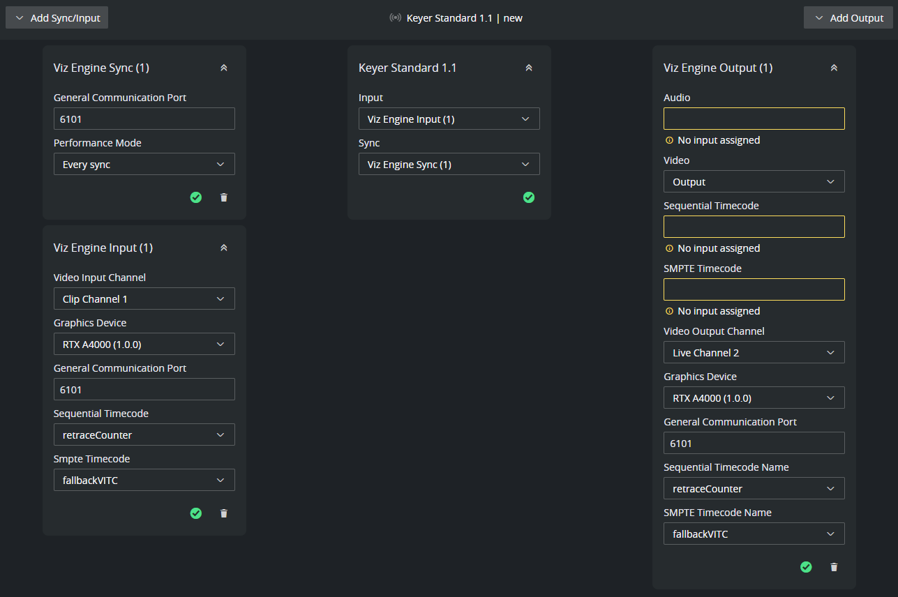Image resolution: width=898 pixels, height=597 pixels.
Task: Open the Video Input Channel dropdown
Action: pos(144,299)
